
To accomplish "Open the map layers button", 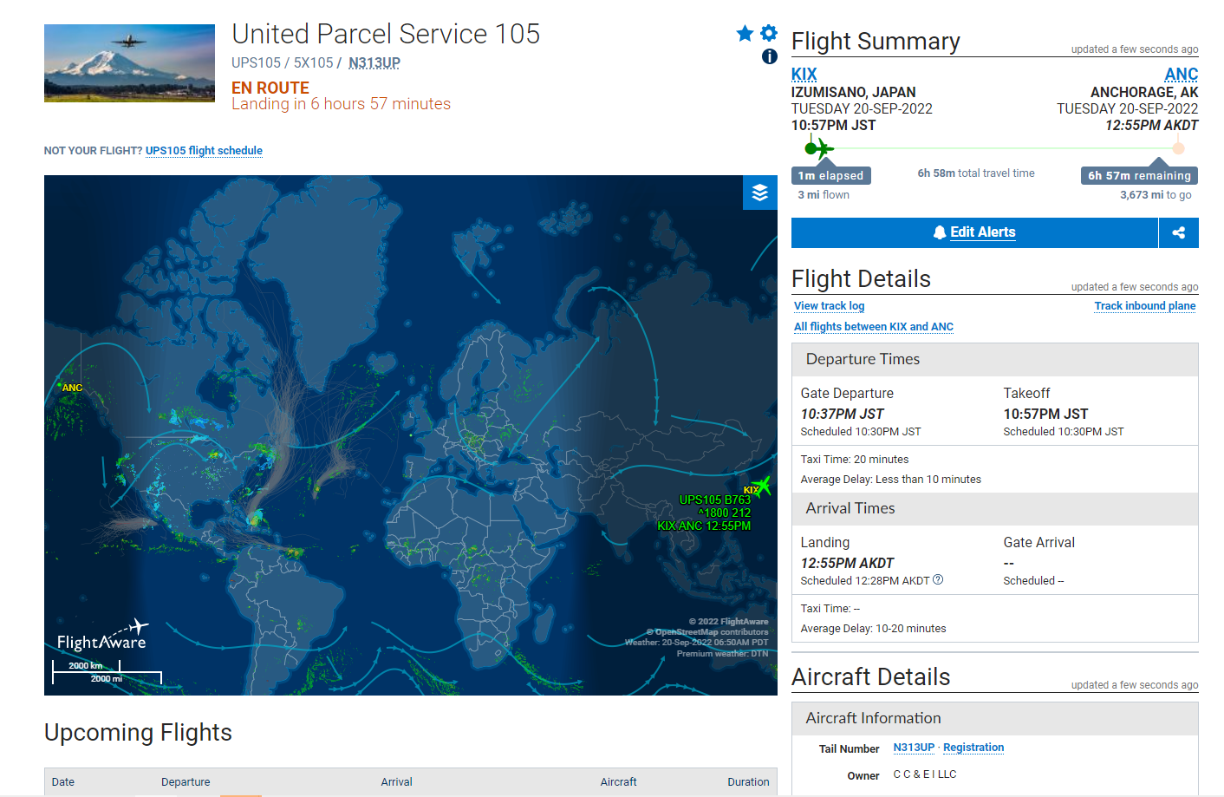I will pyautogui.click(x=759, y=193).
